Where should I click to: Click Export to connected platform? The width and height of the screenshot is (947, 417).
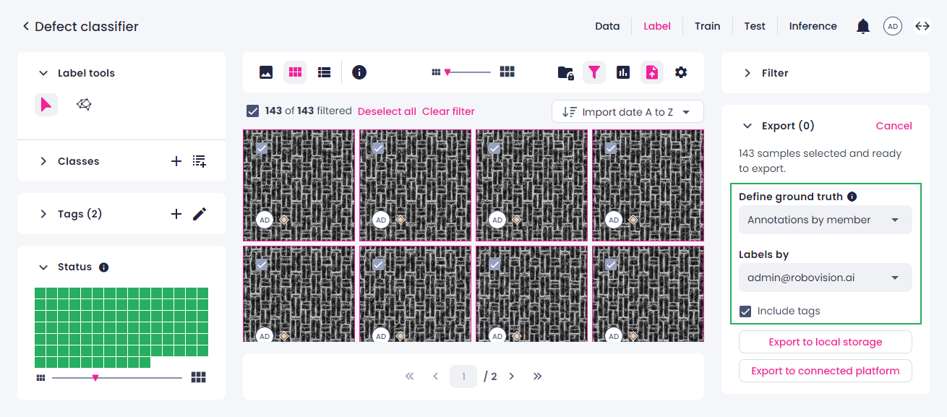825,371
